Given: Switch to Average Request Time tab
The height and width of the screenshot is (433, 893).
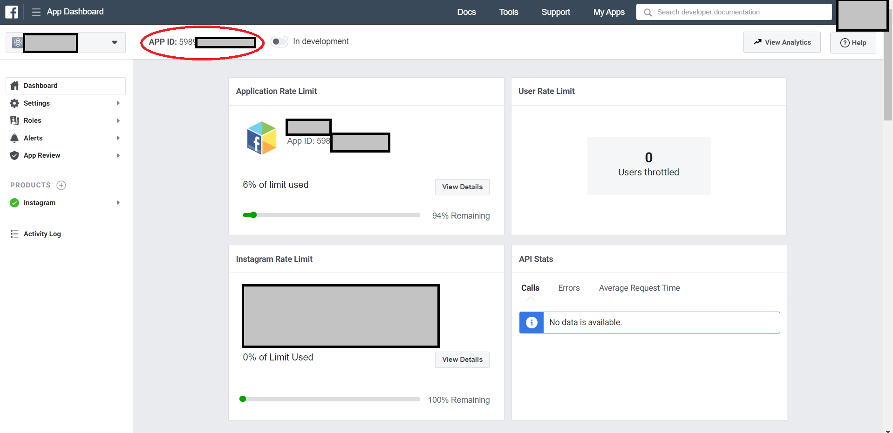Looking at the screenshot, I should (639, 288).
